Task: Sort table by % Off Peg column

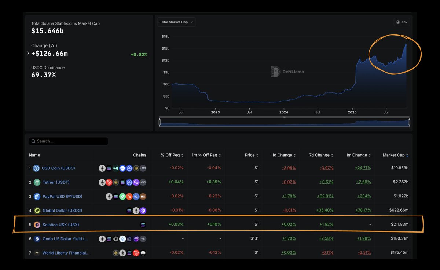Action: (172, 155)
